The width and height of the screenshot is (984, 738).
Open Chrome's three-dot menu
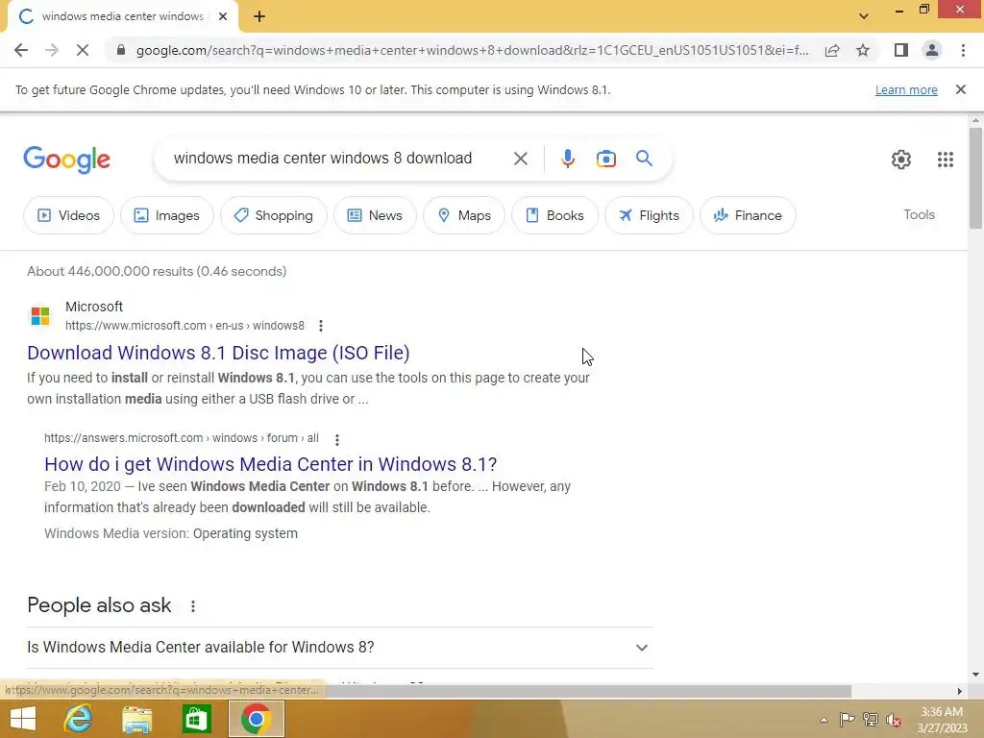tap(963, 50)
